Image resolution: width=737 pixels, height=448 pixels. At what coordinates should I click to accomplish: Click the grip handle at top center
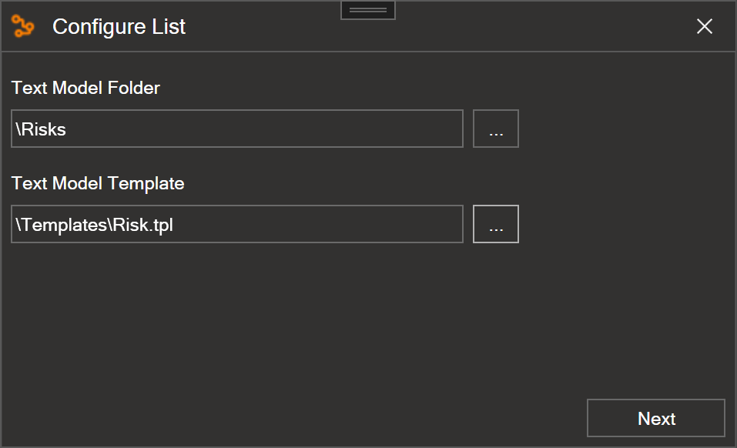coord(368,10)
